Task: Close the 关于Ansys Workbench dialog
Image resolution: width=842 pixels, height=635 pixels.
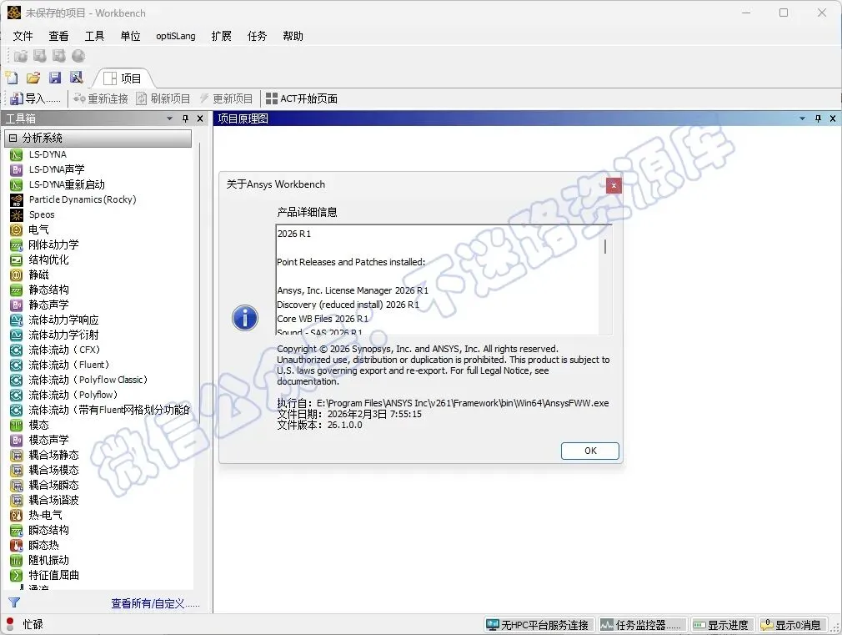Action: (614, 185)
